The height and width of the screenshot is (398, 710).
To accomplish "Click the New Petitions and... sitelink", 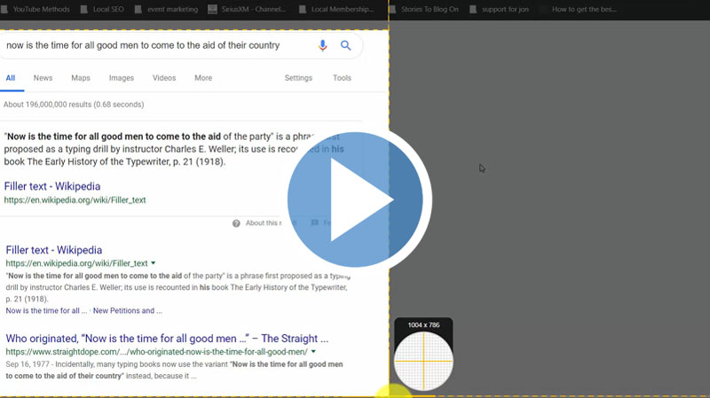I will [127, 311].
